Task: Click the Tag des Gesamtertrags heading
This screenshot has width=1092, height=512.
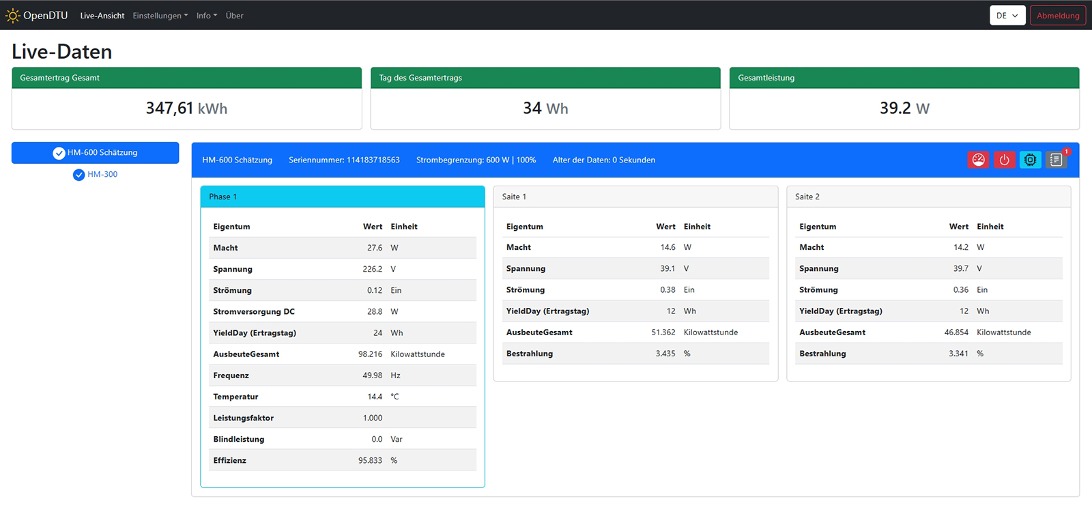Action: coord(420,78)
